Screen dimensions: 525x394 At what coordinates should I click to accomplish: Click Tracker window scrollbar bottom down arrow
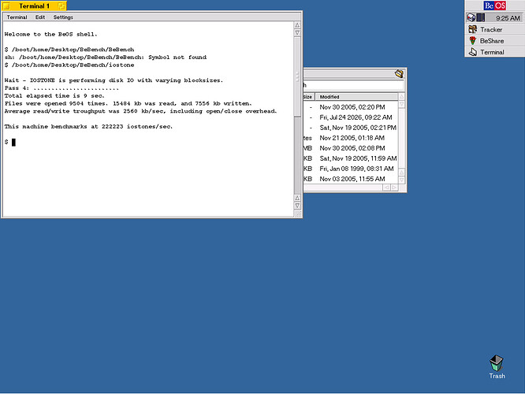pyautogui.click(x=402, y=180)
